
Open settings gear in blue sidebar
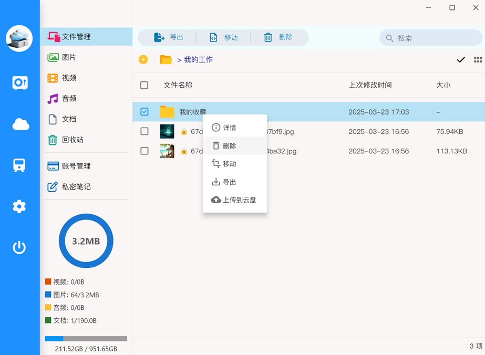19,206
